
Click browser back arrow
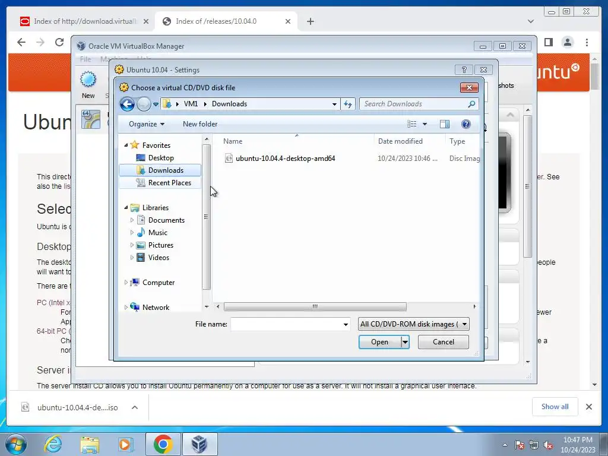21,42
